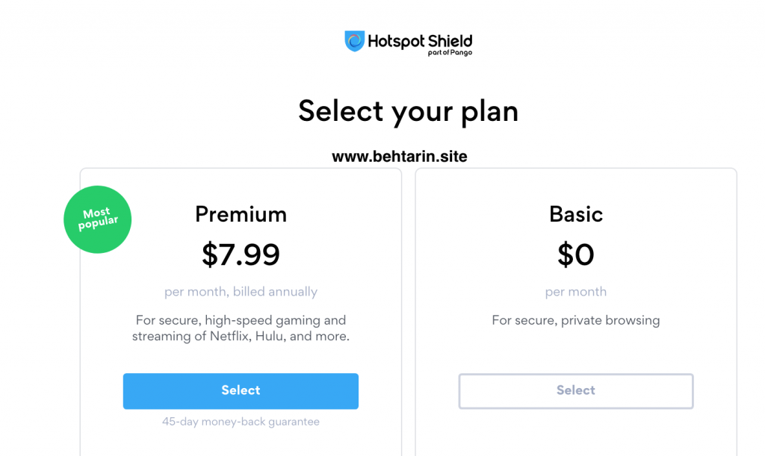The height and width of the screenshot is (456, 765).
Task: Click the Premium plan title
Action: pos(241,214)
